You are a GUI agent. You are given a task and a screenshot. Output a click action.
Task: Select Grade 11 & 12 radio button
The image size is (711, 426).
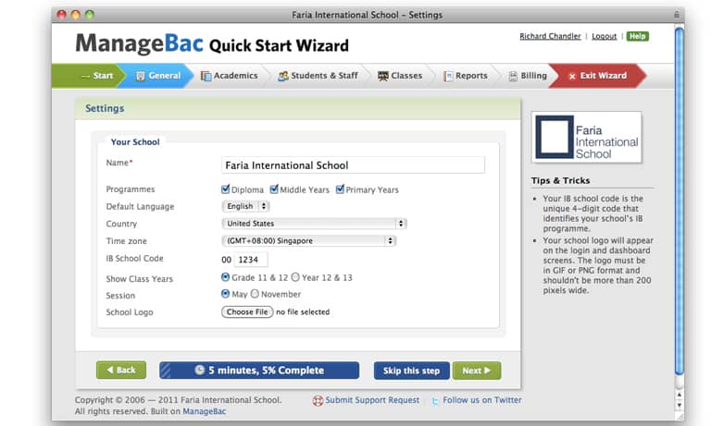[x=225, y=276]
